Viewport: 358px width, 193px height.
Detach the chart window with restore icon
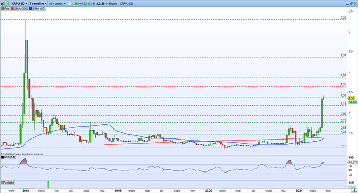351,4
